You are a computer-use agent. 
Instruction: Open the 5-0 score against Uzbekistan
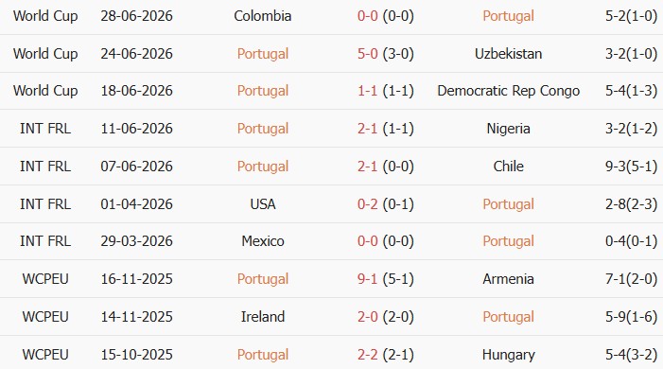coord(368,54)
